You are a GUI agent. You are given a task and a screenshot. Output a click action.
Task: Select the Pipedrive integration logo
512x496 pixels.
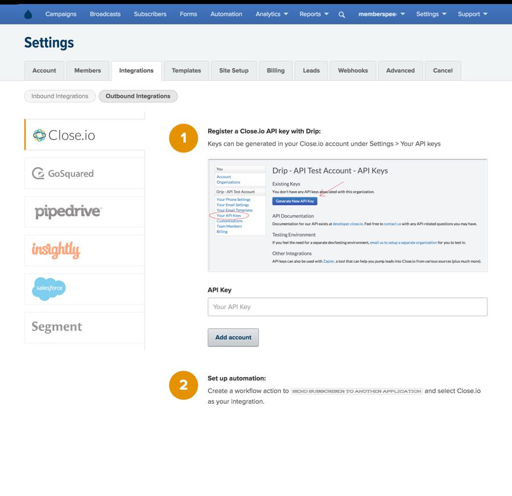point(68,212)
